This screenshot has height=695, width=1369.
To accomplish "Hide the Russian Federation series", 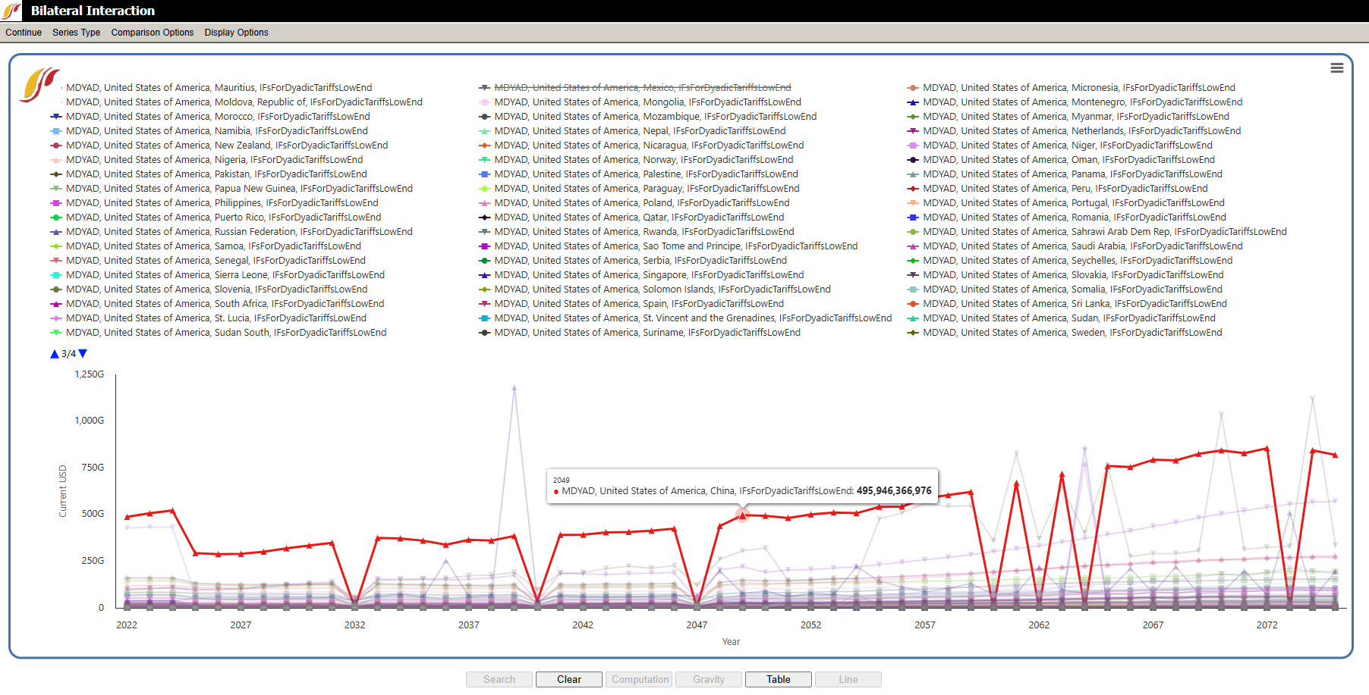I will pyautogui.click(x=238, y=232).
